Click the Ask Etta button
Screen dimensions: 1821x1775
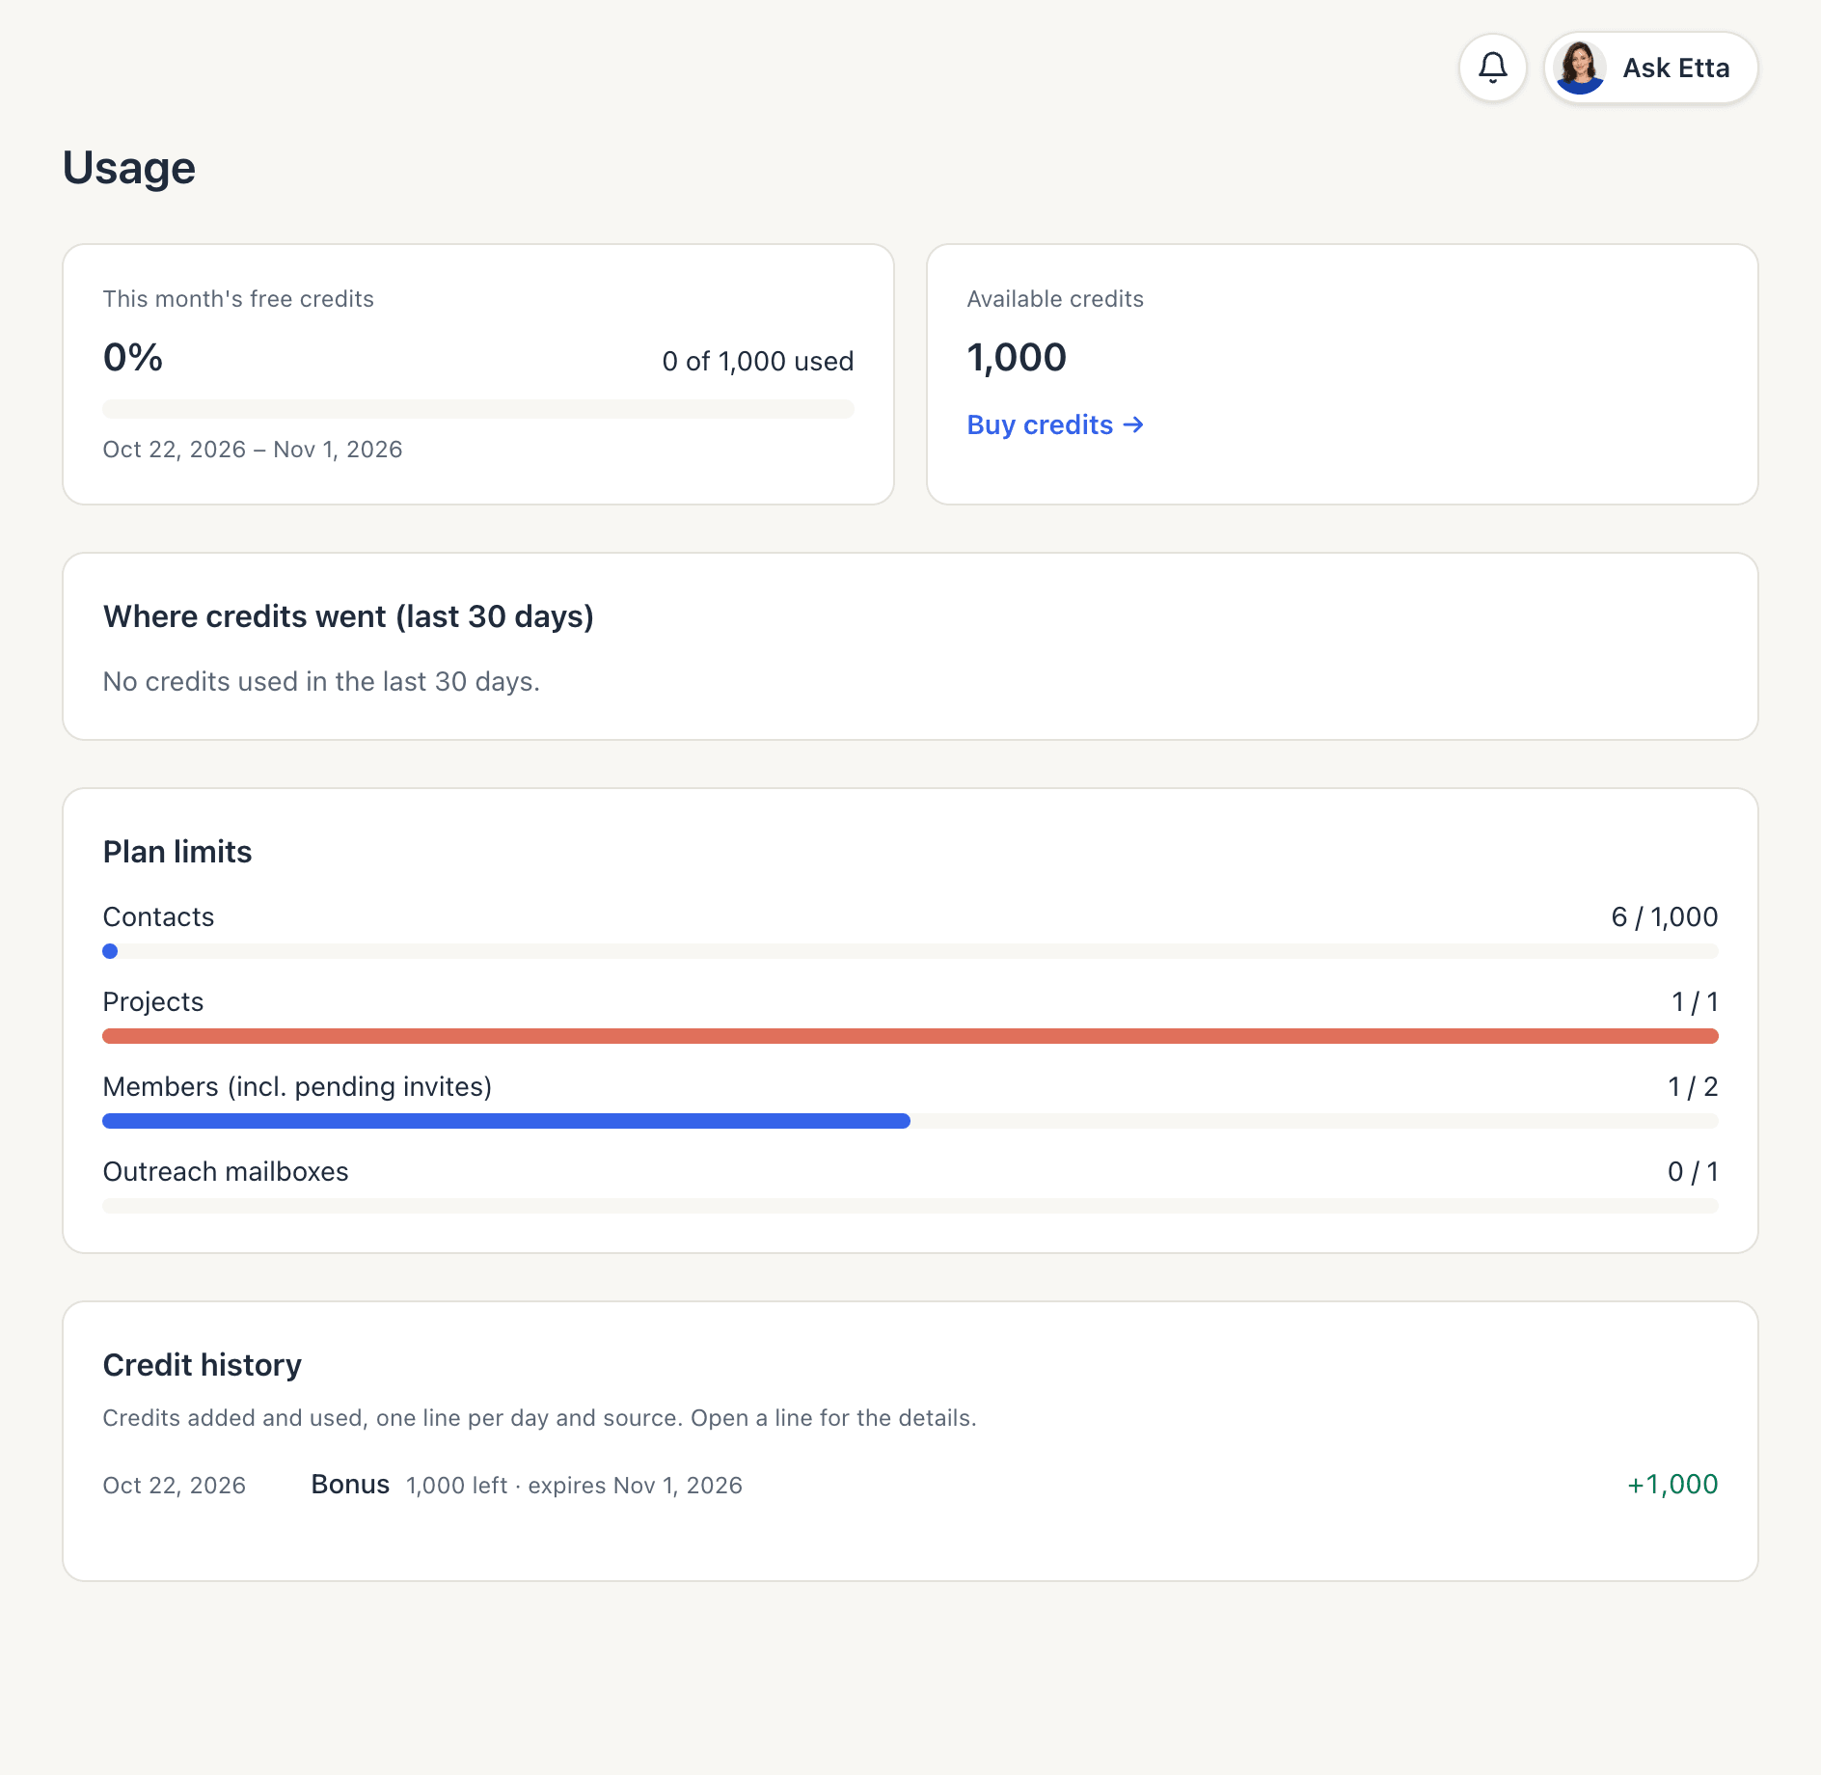click(x=1650, y=68)
